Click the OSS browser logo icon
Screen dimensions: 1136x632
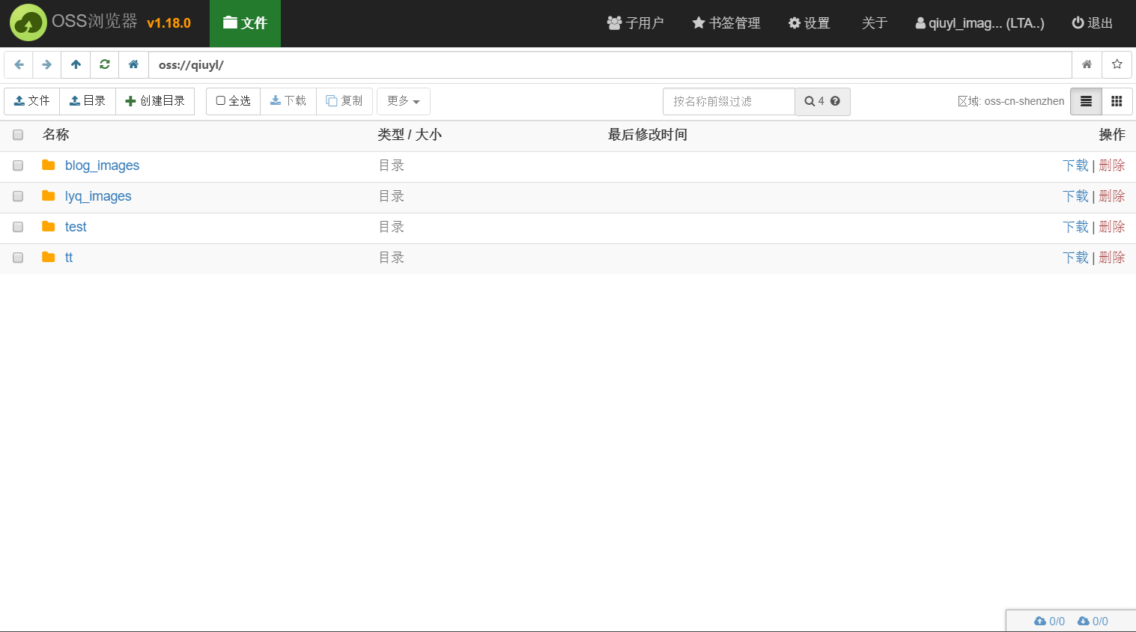pyautogui.click(x=28, y=22)
